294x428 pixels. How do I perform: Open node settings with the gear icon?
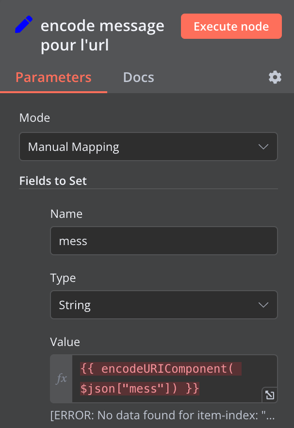coord(275,77)
